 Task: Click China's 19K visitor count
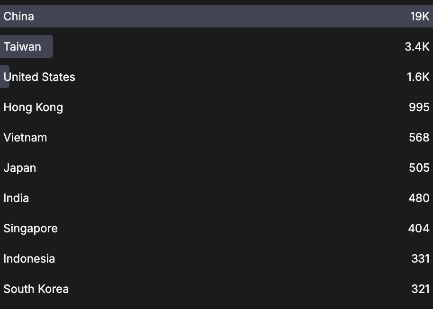click(x=420, y=17)
